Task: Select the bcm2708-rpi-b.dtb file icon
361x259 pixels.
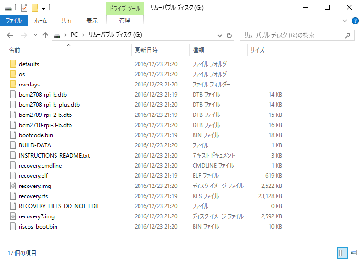Action: pos(13,95)
